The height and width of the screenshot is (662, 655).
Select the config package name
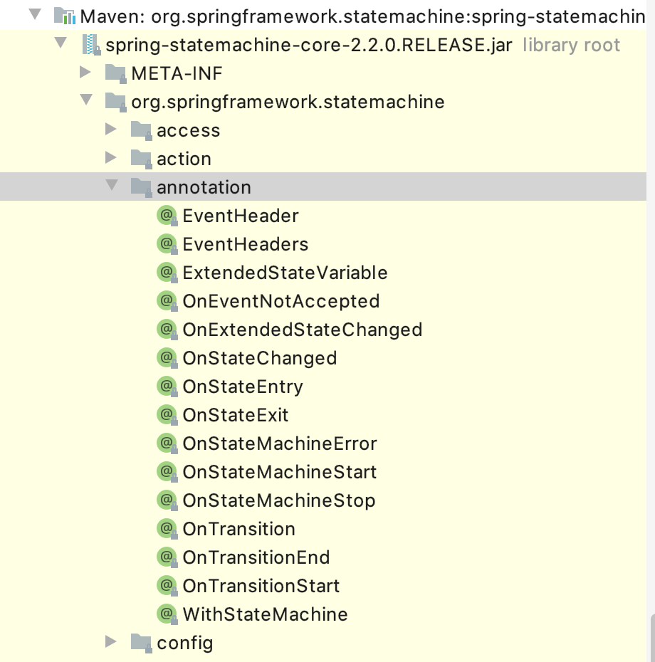[x=185, y=643]
